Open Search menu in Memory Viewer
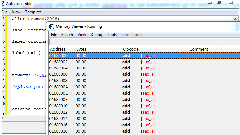This screenshot has width=240, height=135. pyautogui.click(x=67, y=35)
